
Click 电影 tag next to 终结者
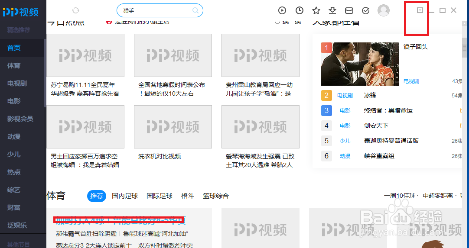click(x=345, y=110)
